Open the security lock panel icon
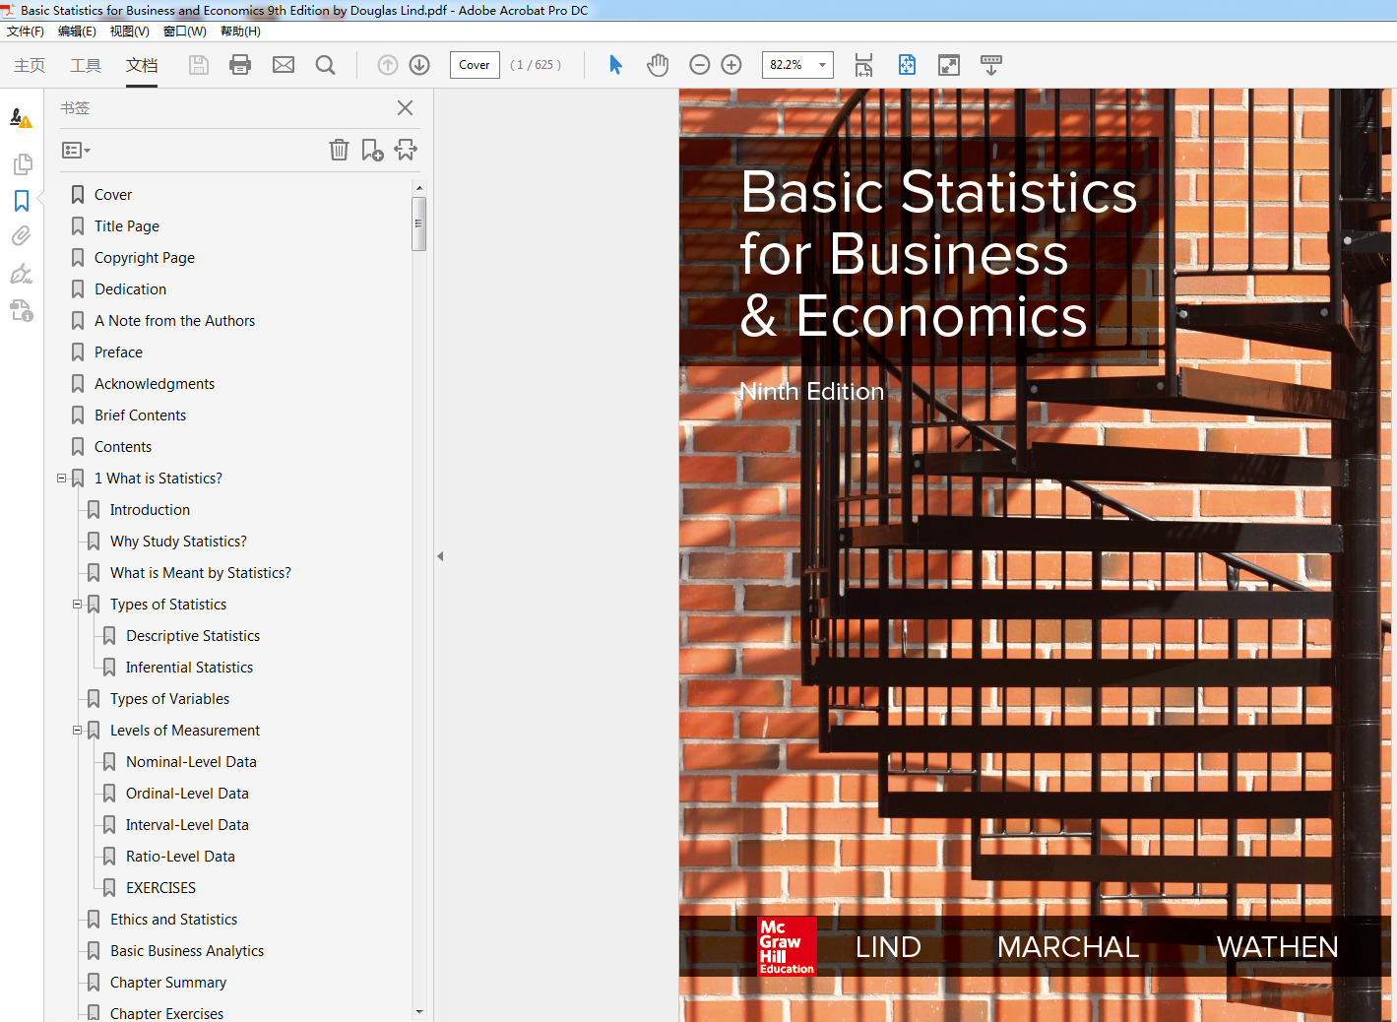The width and height of the screenshot is (1397, 1022). point(22,310)
